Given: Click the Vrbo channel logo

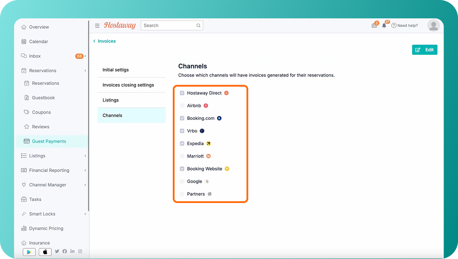Looking at the screenshot, I should click(x=202, y=131).
